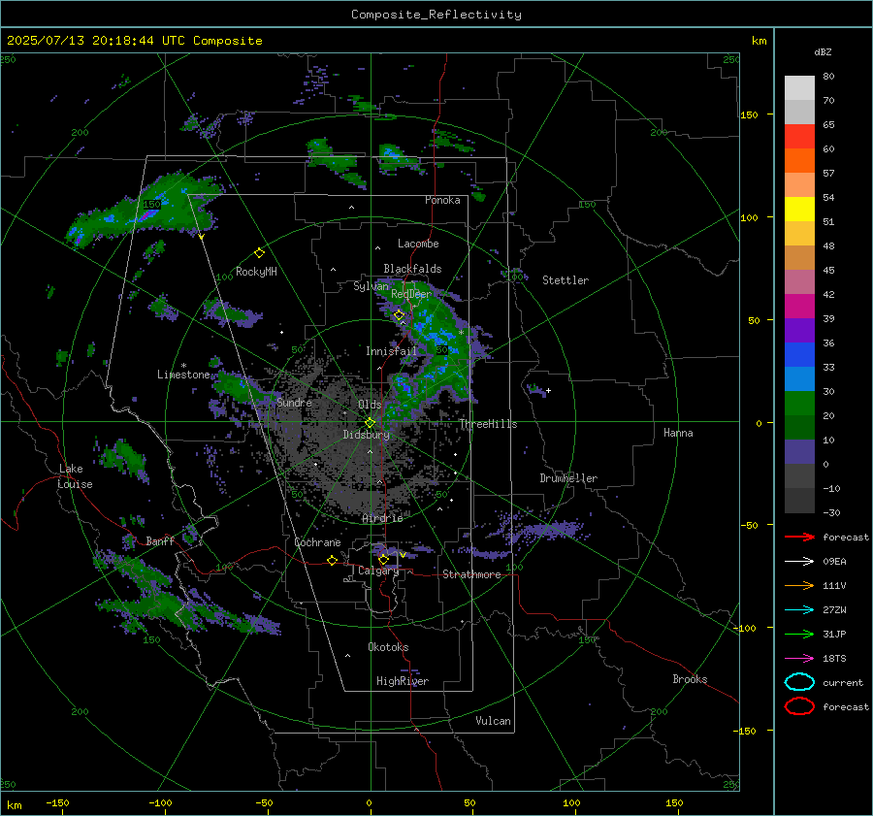
Task: Select the red 65-60 dBZ color swatch
Action: (799, 137)
